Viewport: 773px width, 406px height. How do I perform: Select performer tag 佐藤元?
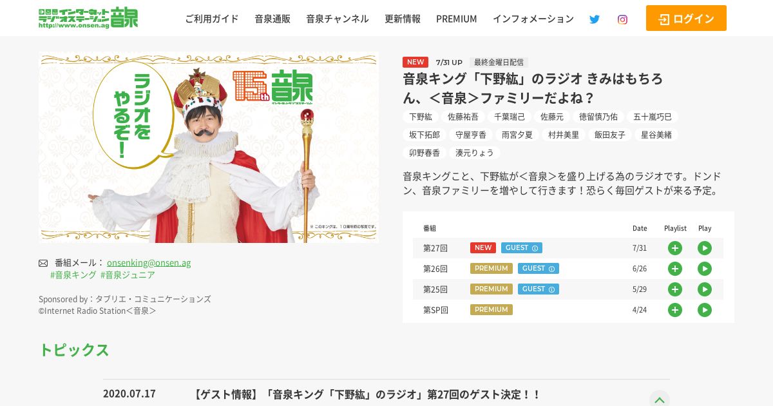552,117
